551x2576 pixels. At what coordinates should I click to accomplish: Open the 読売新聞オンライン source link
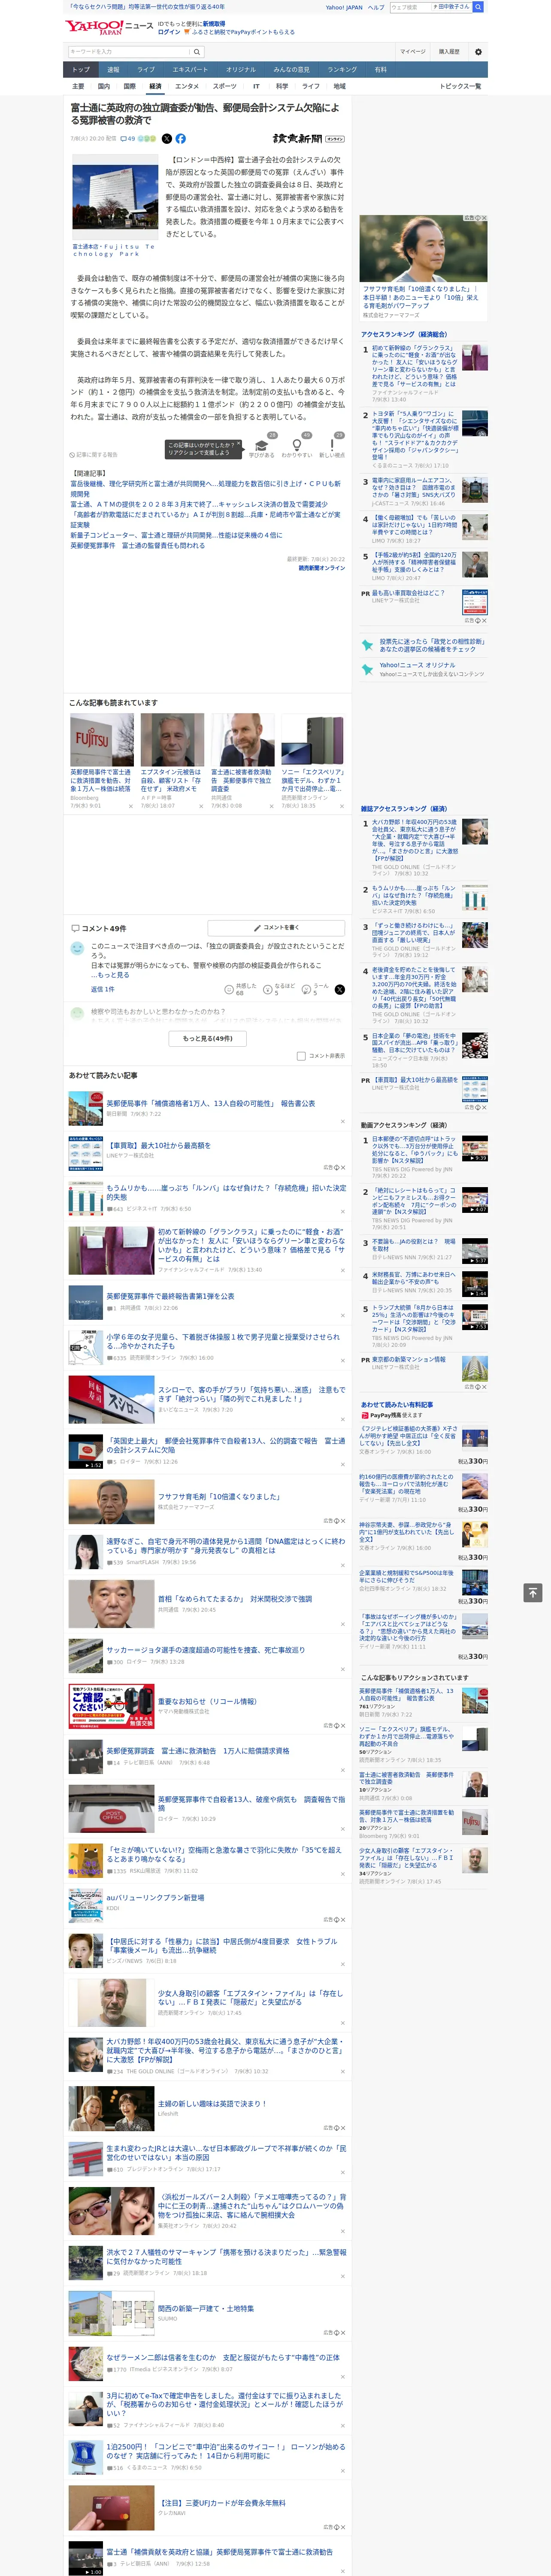(x=322, y=568)
